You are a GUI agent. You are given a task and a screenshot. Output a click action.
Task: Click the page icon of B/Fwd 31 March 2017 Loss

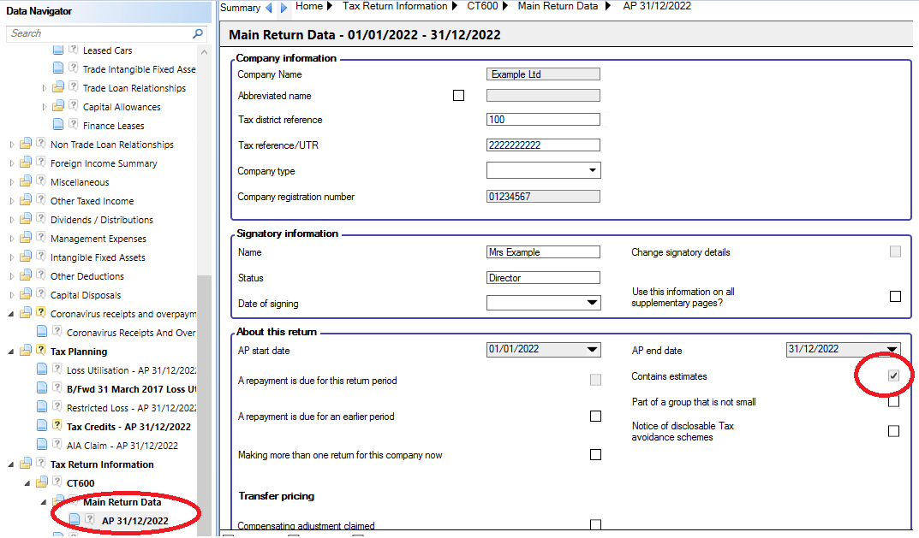pyautogui.click(x=42, y=388)
